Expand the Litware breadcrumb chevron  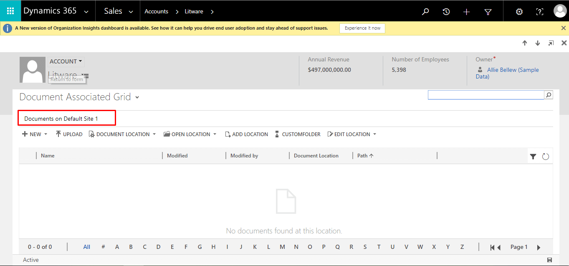(212, 12)
